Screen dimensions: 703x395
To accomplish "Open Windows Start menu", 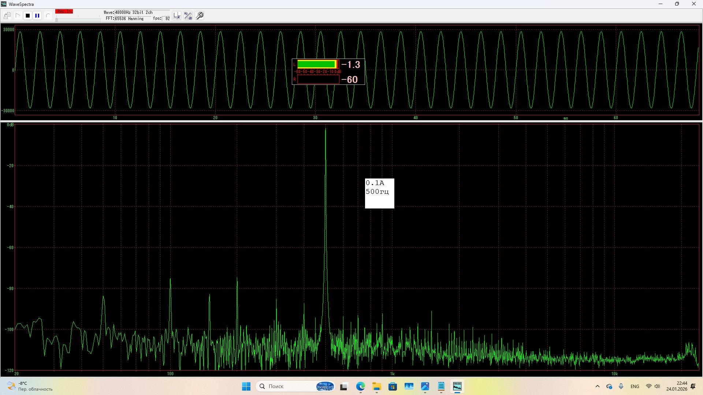I will coord(246,386).
